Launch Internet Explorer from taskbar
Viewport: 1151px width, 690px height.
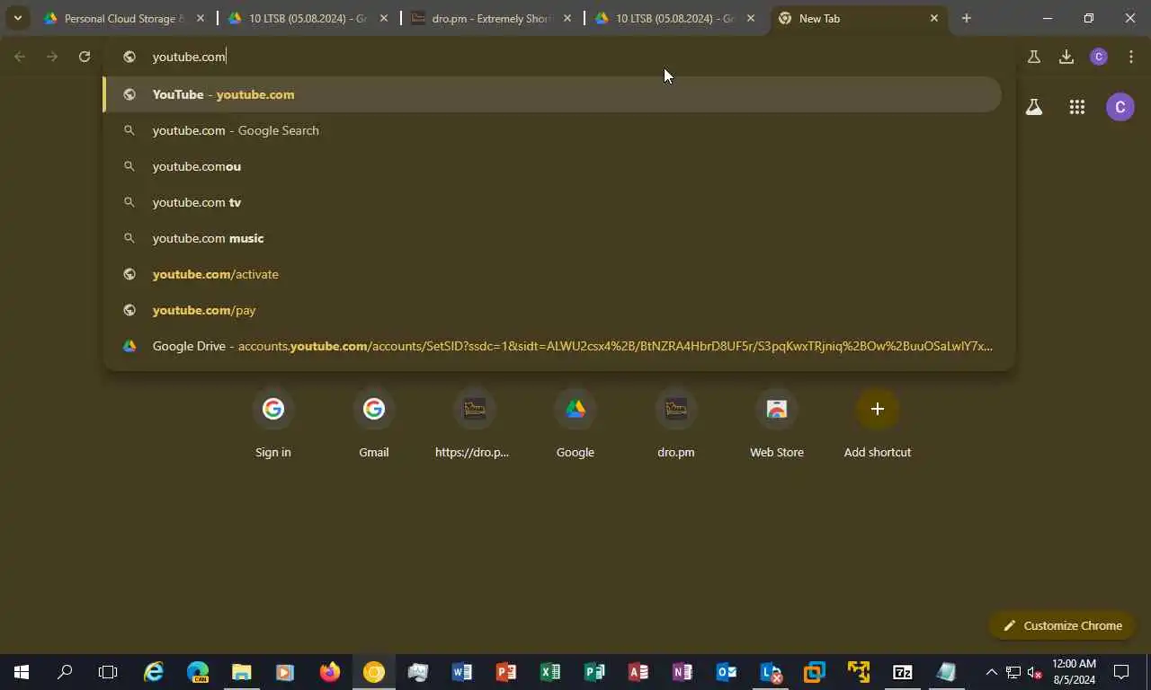pyautogui.click(x=154, y=672)
